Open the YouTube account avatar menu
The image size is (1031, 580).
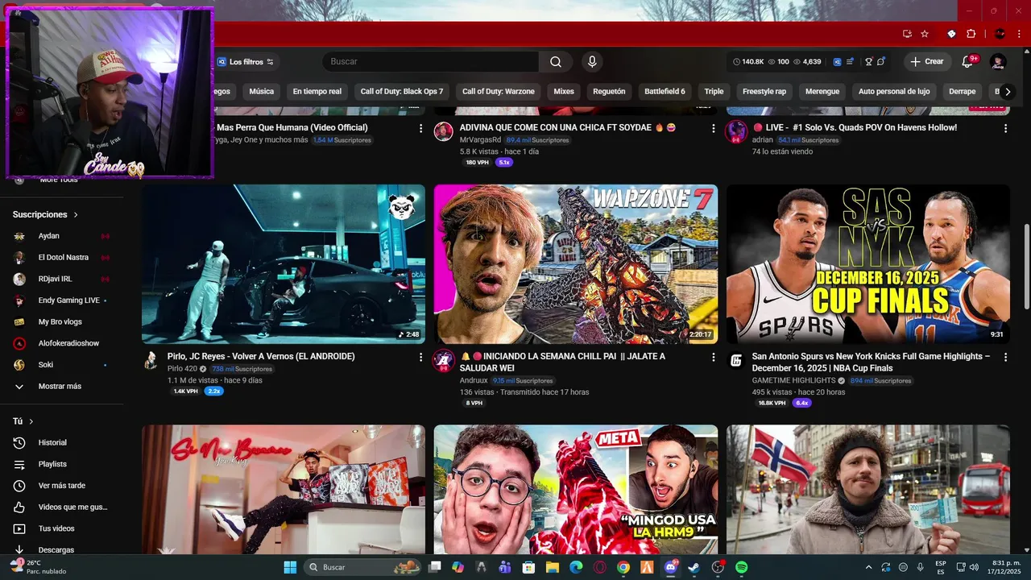click(998, 62)
